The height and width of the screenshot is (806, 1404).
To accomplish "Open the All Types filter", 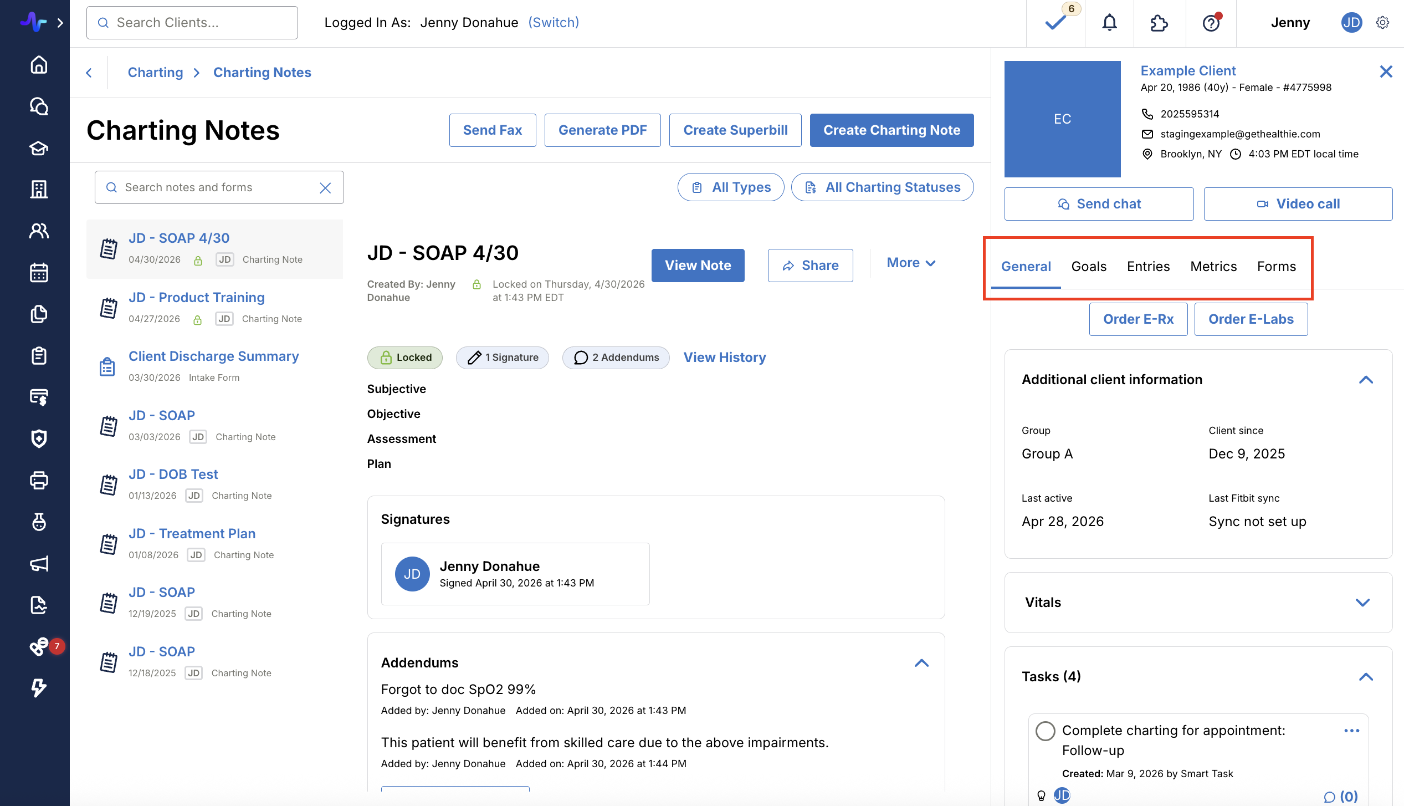I will [731, 187].
